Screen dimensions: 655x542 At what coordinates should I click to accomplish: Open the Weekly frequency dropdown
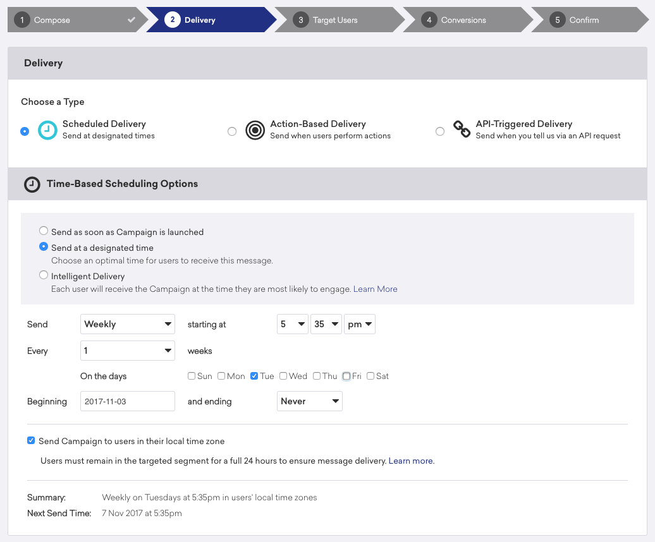[128, 324]
